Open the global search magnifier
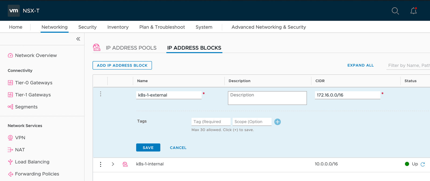430x181 pixels. 395,11
